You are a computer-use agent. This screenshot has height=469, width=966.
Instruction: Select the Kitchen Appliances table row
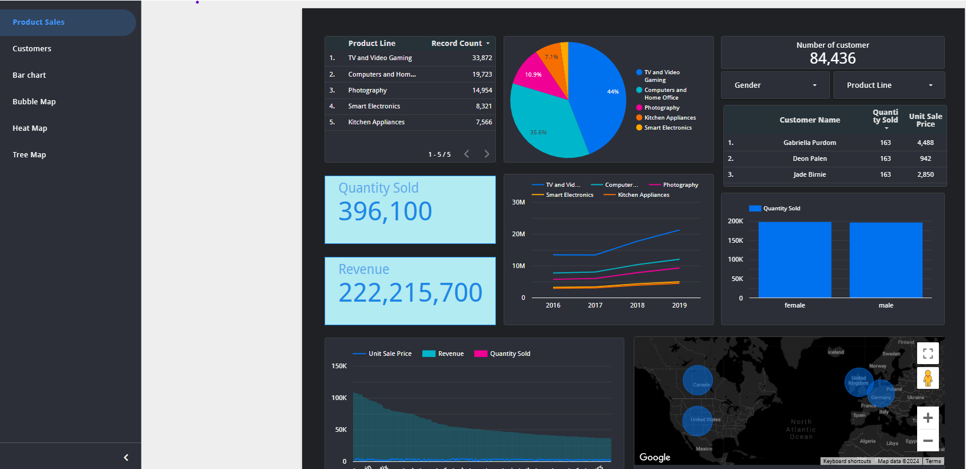410,122
